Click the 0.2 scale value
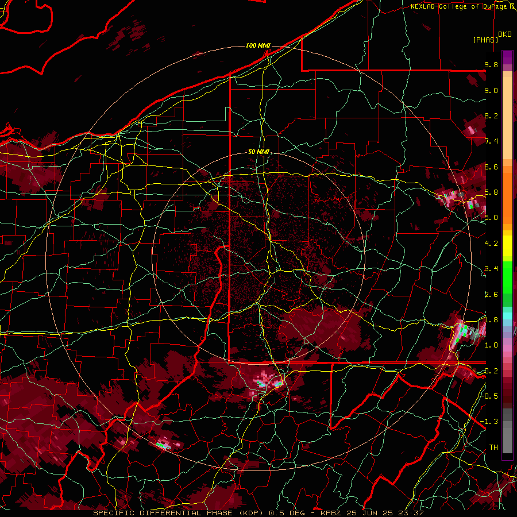Screen dimensions: 517x517 coord(491,371)
